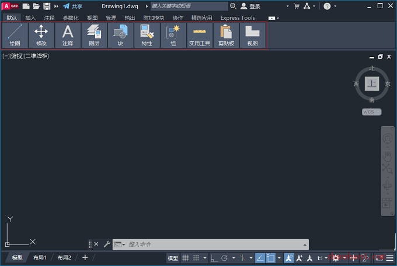This screenshot has width=397, height=266.
Task: Toggle ortho mode in status bar
Action: [214, 258]
